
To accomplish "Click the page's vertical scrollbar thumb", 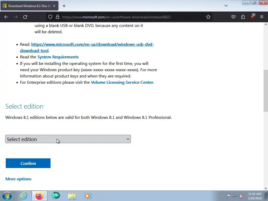I will pos(266,91).
